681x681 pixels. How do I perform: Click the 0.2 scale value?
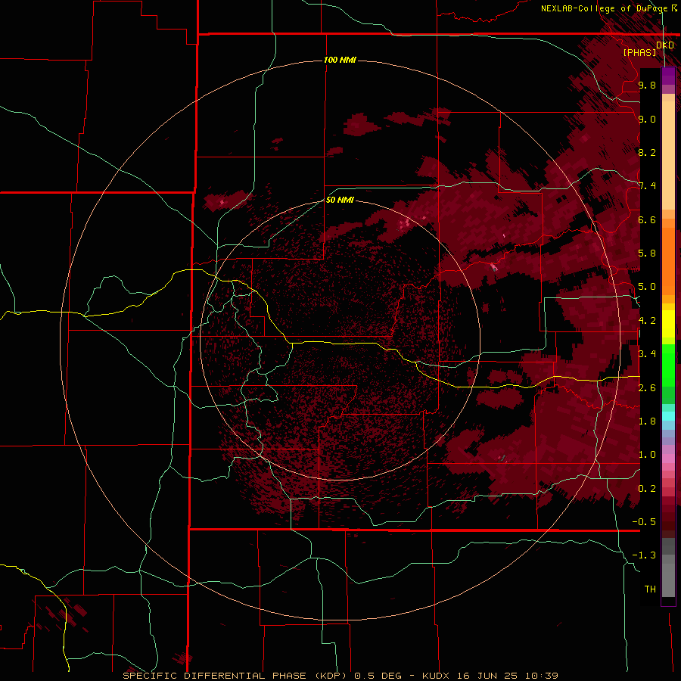647,488
